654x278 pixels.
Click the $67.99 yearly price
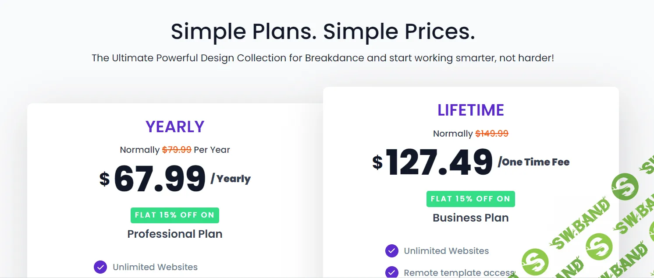(160, 179)
